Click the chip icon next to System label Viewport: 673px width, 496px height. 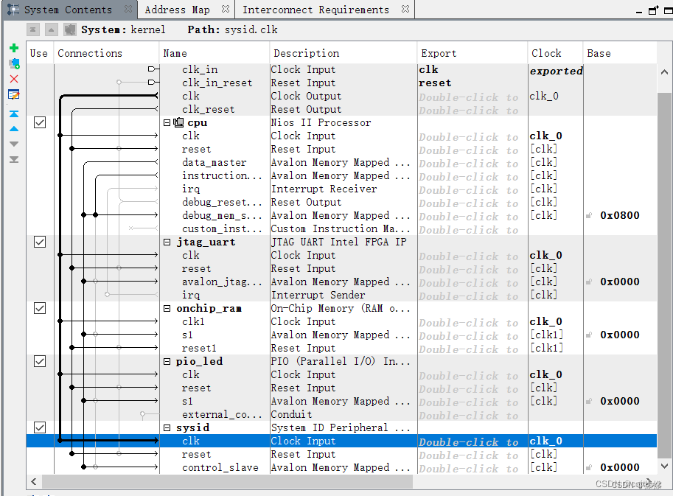[x=70, y=29]
